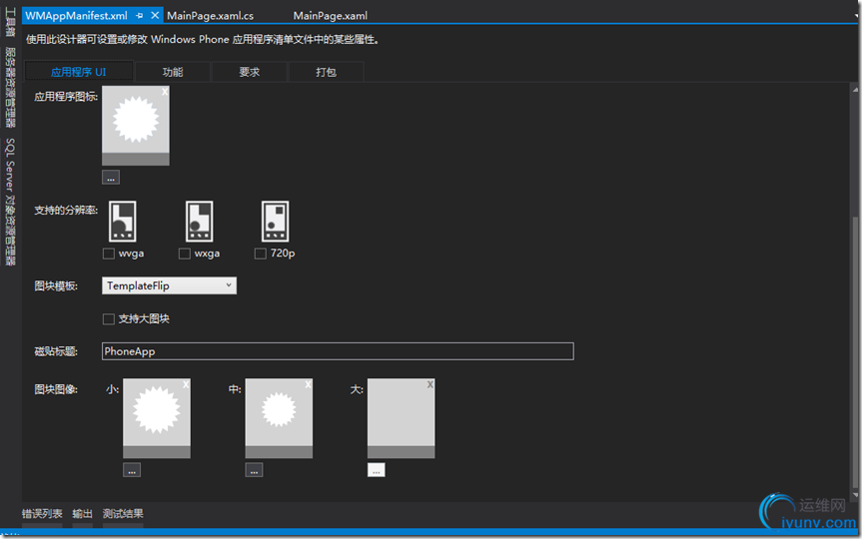Click the PhoneApp tile title field
The height and width of the screenshot is (539, 862).
[338, 351]
